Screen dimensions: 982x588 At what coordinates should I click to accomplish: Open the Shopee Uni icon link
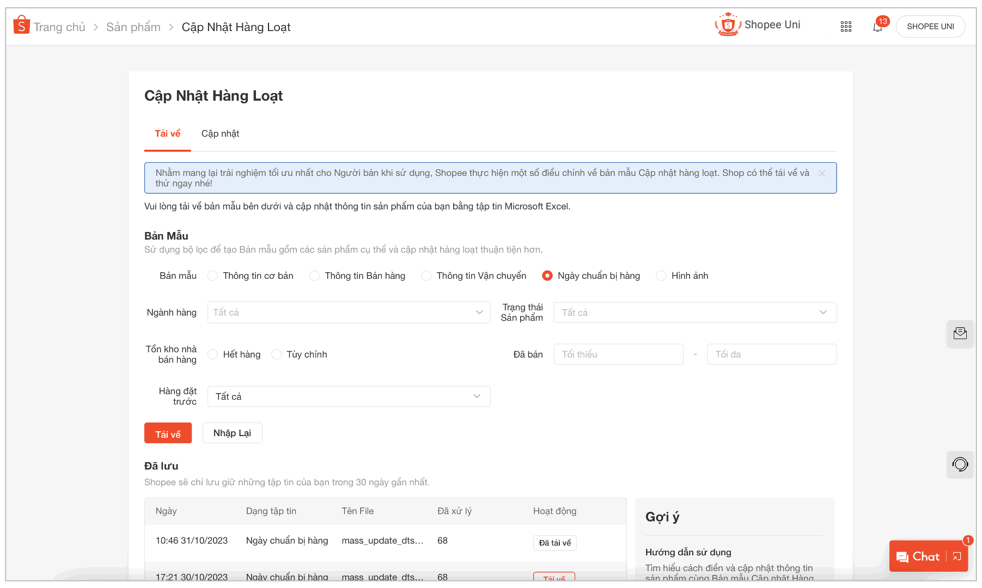click(727, 25)
